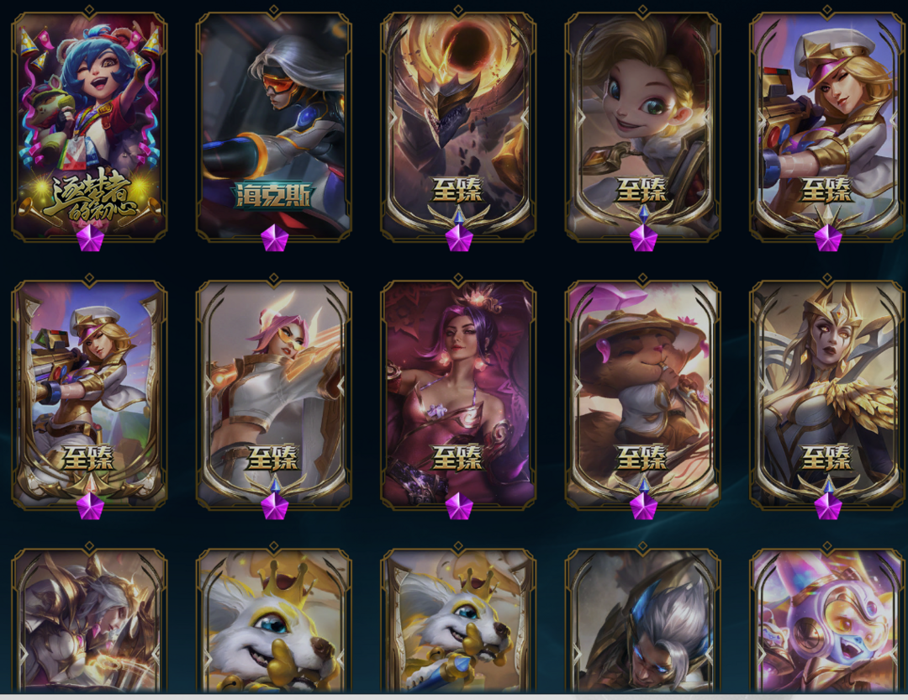The width and height of the screenshot is (908, 700).
Task: Select silver-haired gold-armored woman skin card
Action: point(90,621)
